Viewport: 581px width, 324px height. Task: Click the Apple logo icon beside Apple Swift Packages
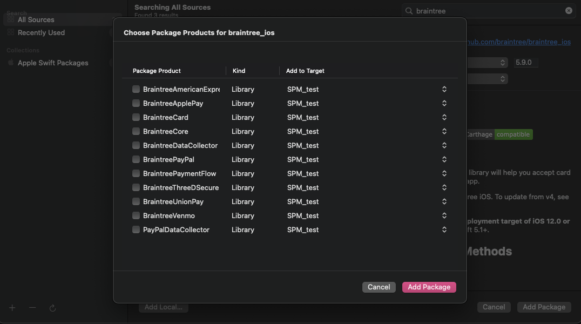click(x=11, y=62)
